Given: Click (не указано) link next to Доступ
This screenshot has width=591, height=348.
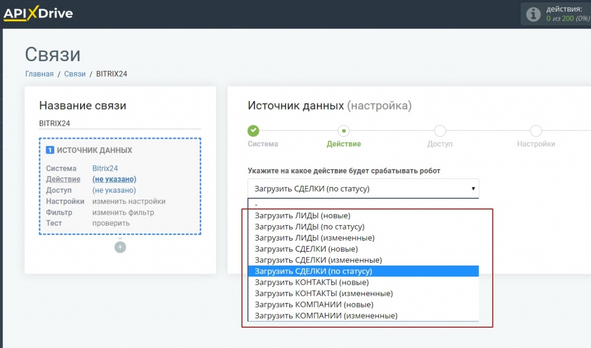Looking at the screenshot, I should pyautogui.click(x=114, y=190).
